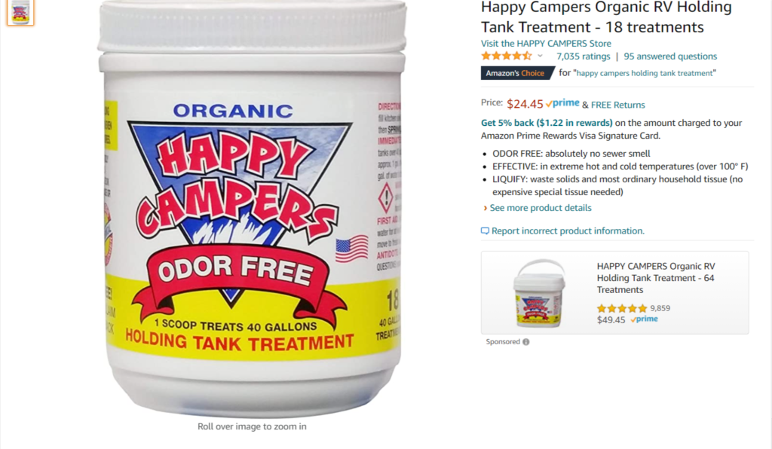Click the report speech bubble icon
This screenshot has height=449, width=772.
[x=485, y=231]
